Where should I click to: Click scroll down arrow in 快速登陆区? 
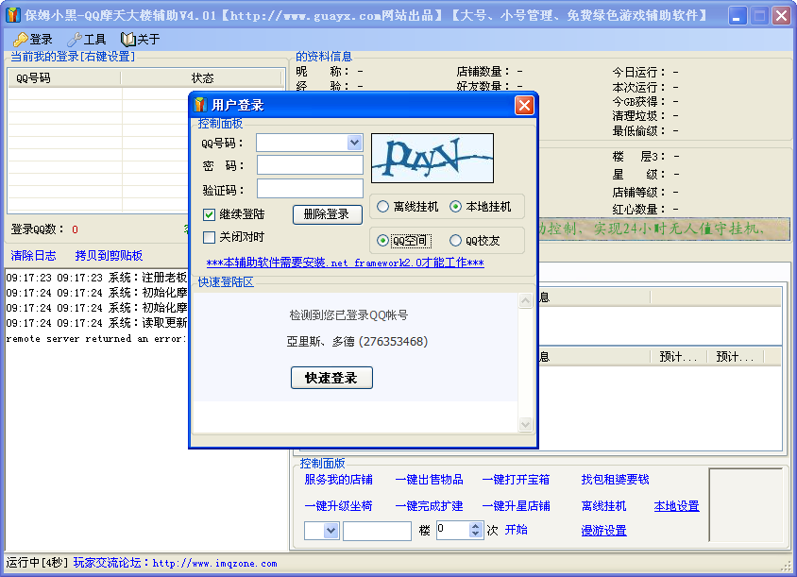tap(526, 424)
